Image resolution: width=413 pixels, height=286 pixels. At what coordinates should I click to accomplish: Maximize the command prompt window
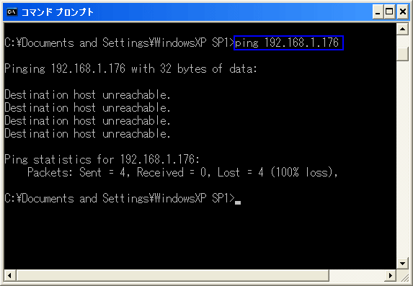click(389, 12)
